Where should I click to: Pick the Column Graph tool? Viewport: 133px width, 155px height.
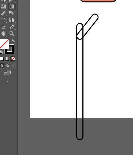coord(12,20)
